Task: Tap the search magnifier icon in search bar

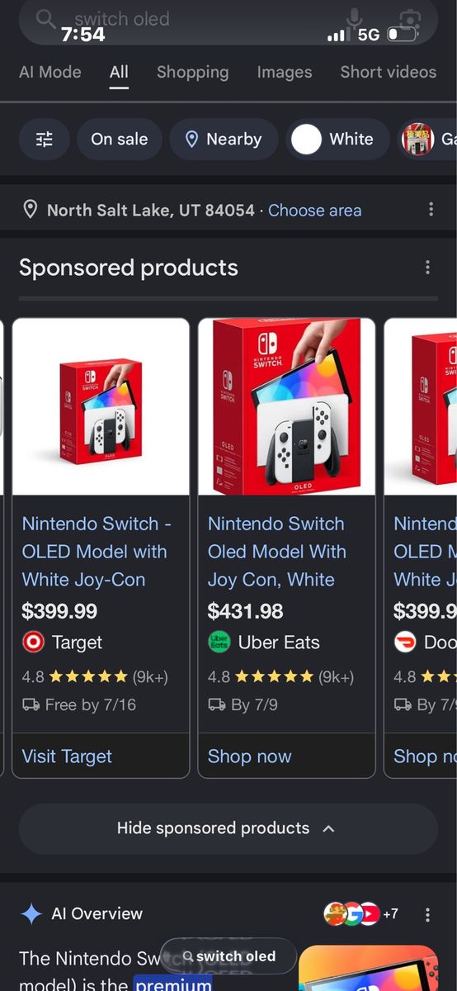Action: [46, 18]
